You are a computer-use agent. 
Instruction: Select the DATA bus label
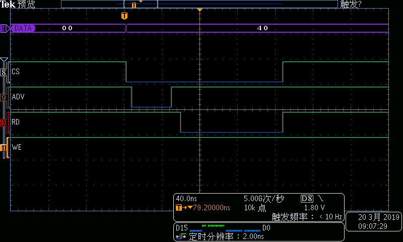tap(23, 28)
